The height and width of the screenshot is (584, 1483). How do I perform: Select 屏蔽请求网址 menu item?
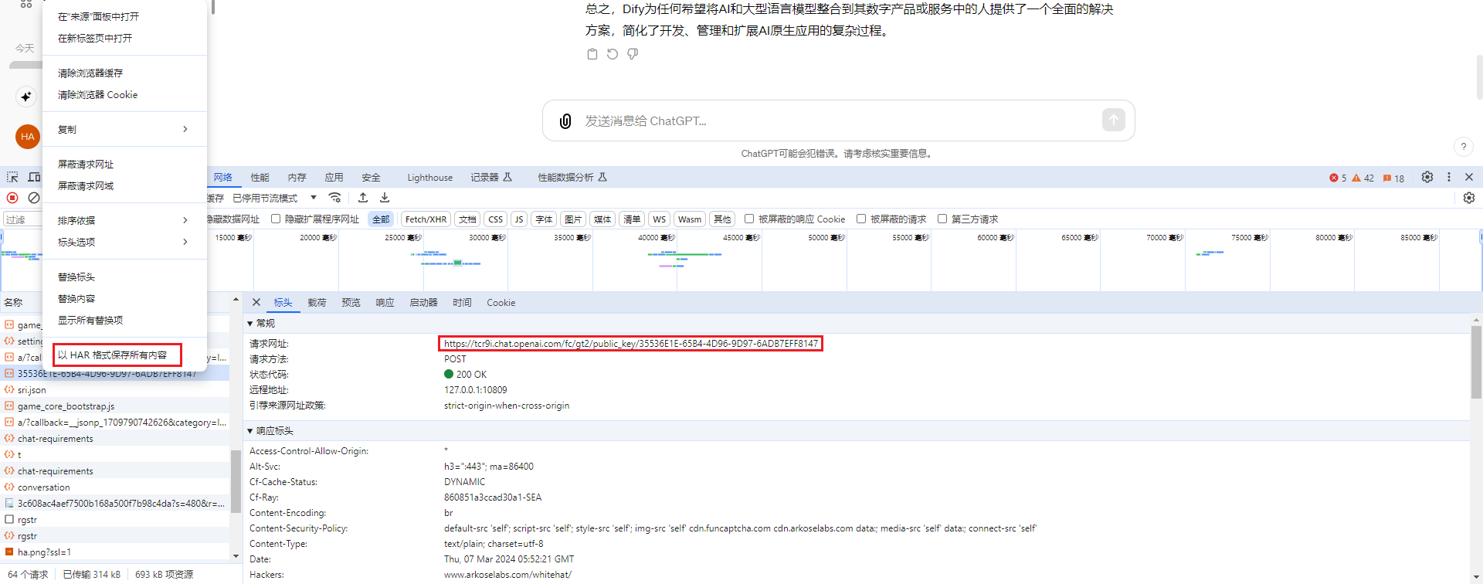point(124,164)
